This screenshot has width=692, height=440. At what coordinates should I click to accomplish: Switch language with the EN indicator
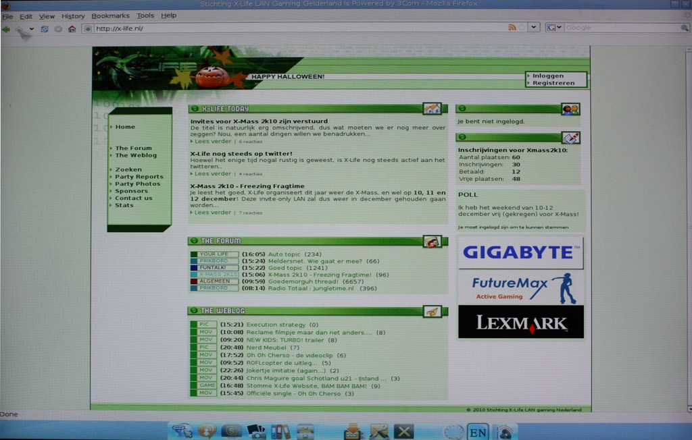coord(478,433)
